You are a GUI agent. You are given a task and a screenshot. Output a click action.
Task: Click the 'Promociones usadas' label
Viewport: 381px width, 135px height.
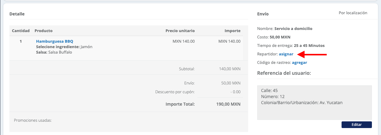point(33,120)
